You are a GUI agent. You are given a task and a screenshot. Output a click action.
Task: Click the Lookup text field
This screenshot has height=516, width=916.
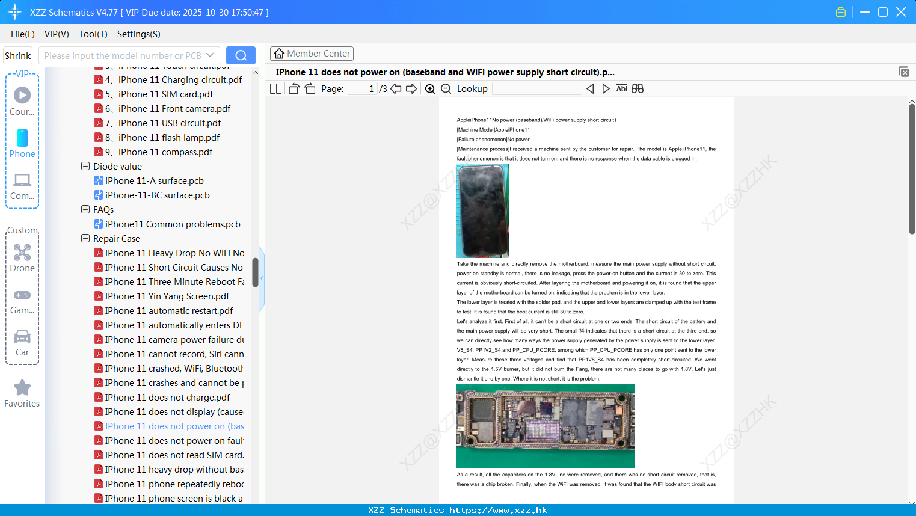point(536,88)
